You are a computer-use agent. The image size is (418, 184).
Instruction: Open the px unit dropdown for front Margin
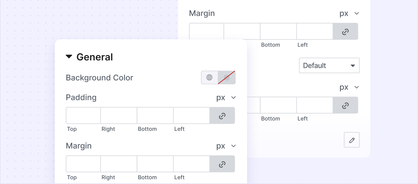click(x=226, y=146)
